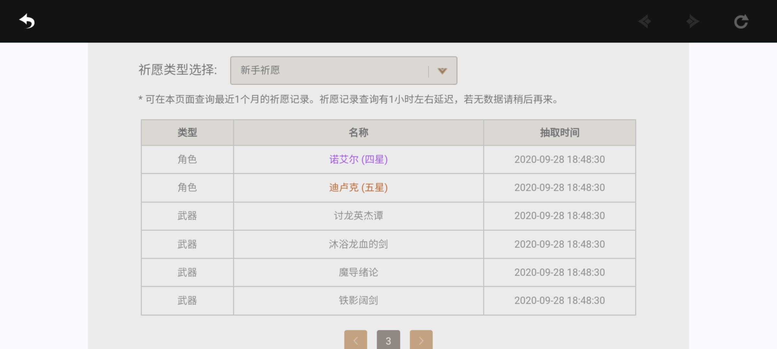Select the 铁影阔剑 weapon row
The width and height of the screenshot is (777, 349).
click(x=388, y=301)
